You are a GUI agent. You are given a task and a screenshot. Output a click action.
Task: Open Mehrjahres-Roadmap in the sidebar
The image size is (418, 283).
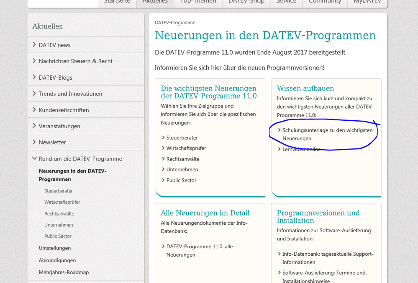64,272
